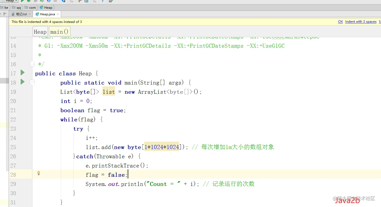Image resolution: width=381 pixels, height=207 pixels.
Task: Select the Heap.java editor tab
Action: tap(47, 14)
